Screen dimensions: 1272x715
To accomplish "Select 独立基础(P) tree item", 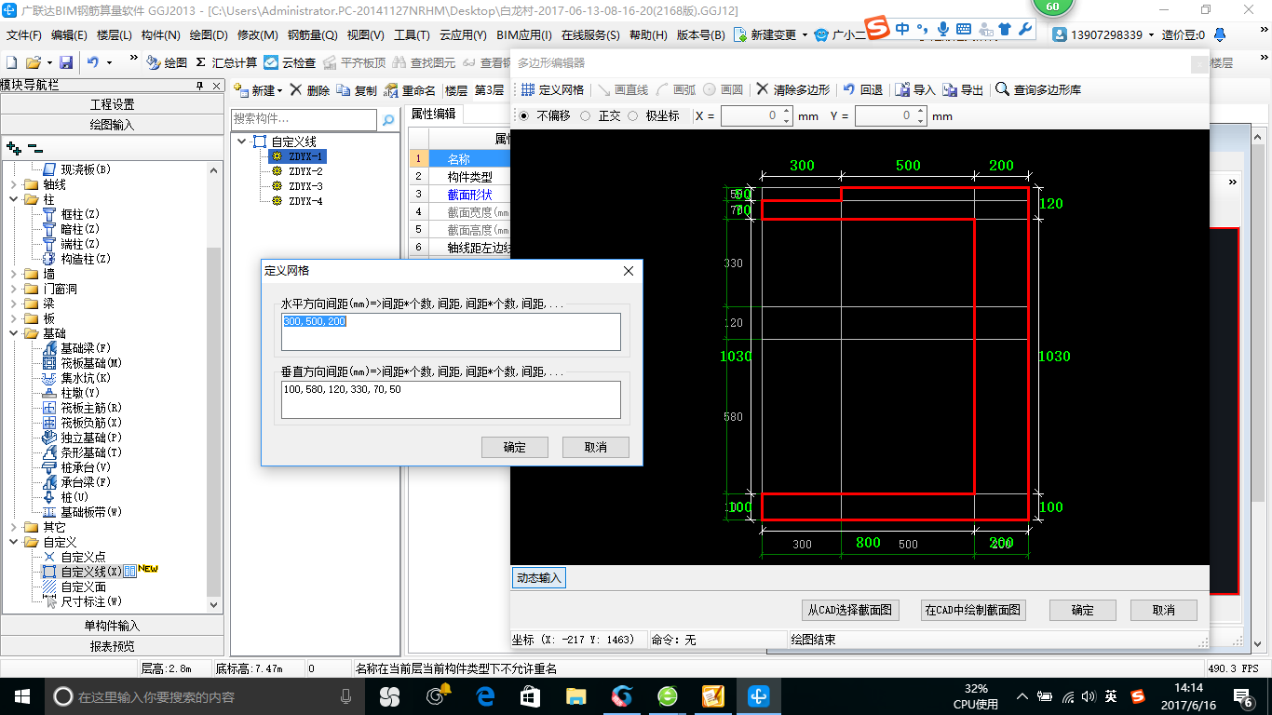I will (x=91, y=438).
